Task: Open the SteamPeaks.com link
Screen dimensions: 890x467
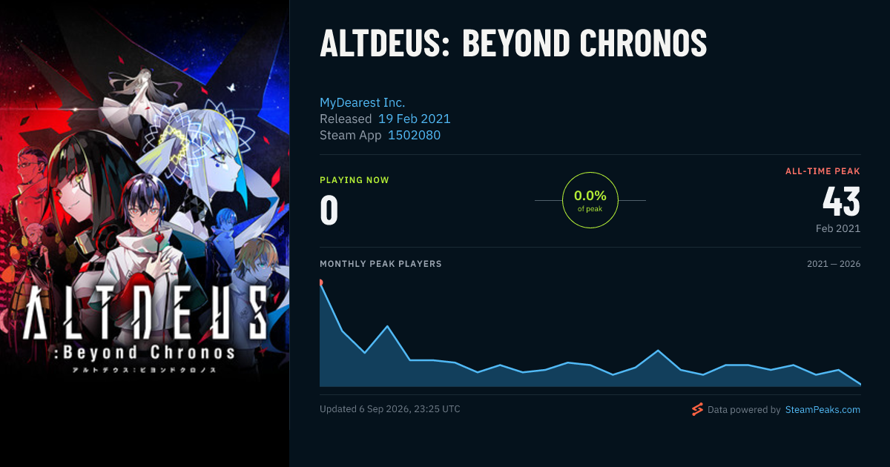Action: click(823, 409)
